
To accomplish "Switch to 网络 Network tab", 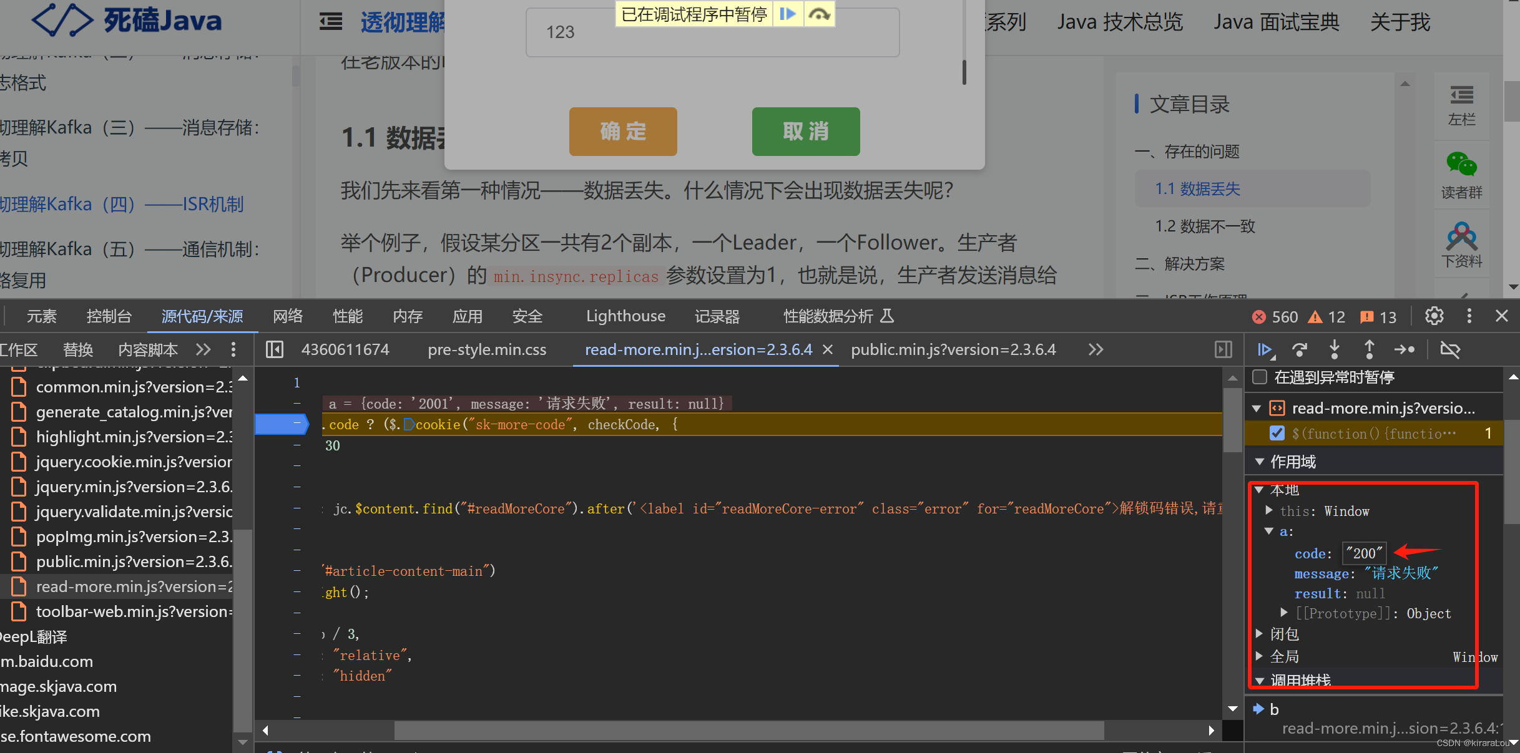I will click(x=288, y=316).
